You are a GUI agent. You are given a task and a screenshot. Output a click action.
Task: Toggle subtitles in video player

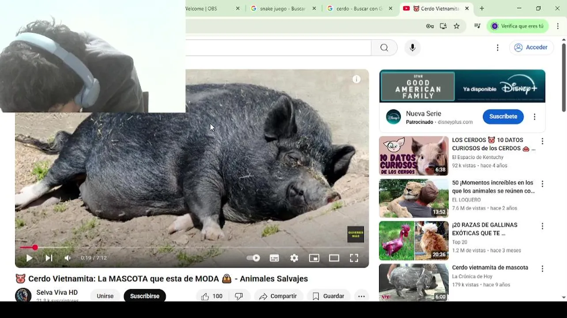point(274,258)
